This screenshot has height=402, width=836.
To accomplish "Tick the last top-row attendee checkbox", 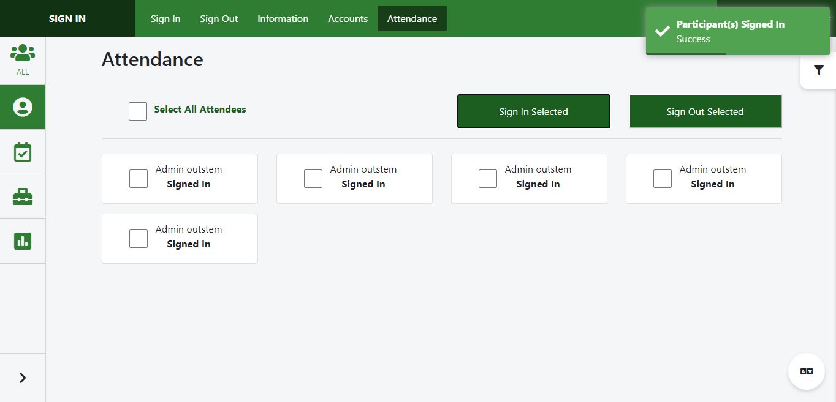I will coord(663,179).
